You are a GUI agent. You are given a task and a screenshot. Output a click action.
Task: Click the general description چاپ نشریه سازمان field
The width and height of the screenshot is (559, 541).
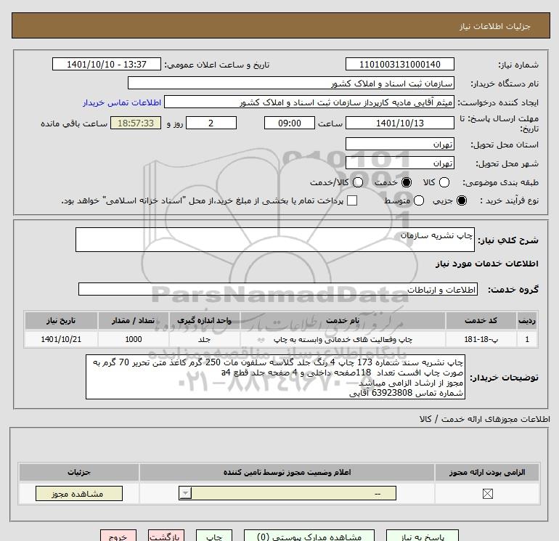[275, 240]
